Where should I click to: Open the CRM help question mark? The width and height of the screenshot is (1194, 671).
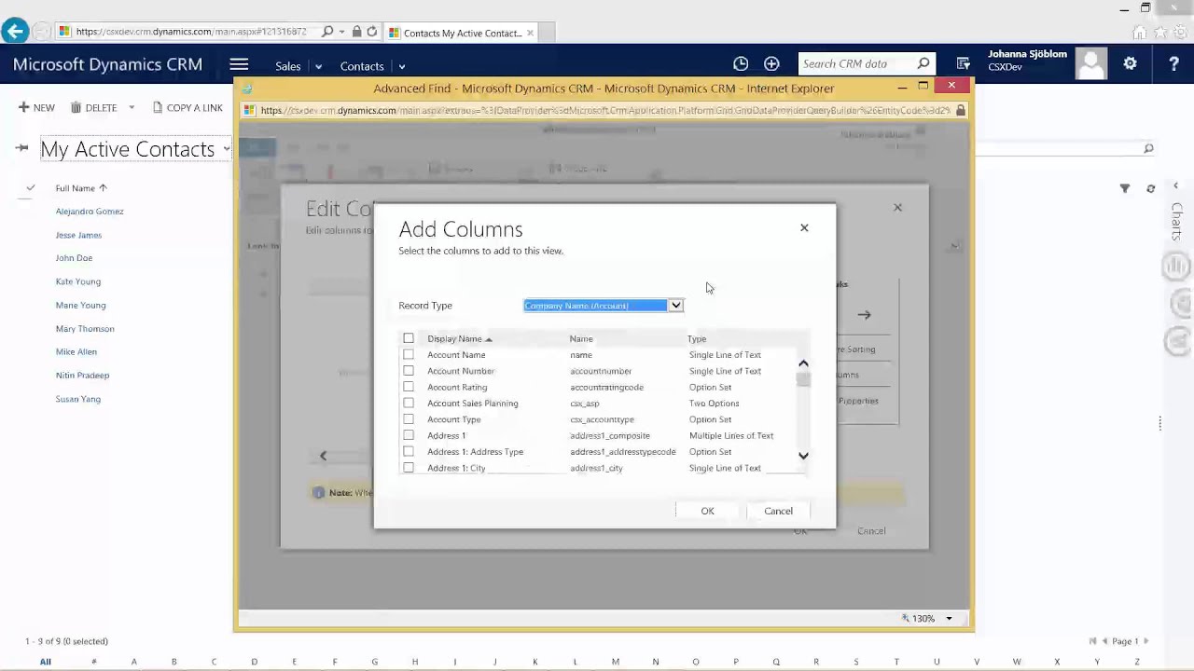[x=1173, y=64]
